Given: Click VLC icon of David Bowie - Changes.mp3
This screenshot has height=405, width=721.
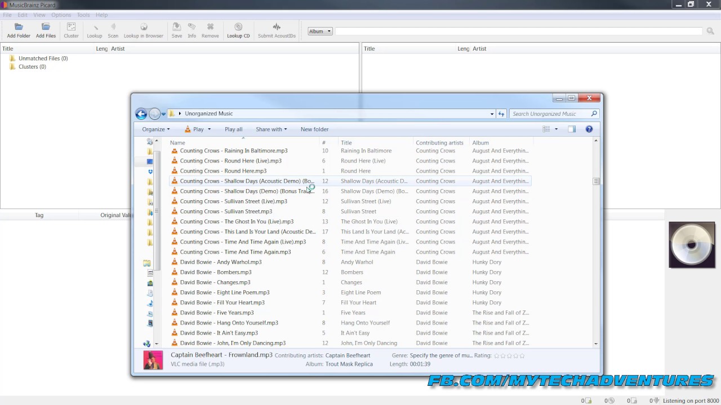Looking at the screenshot, I should 174,282.
